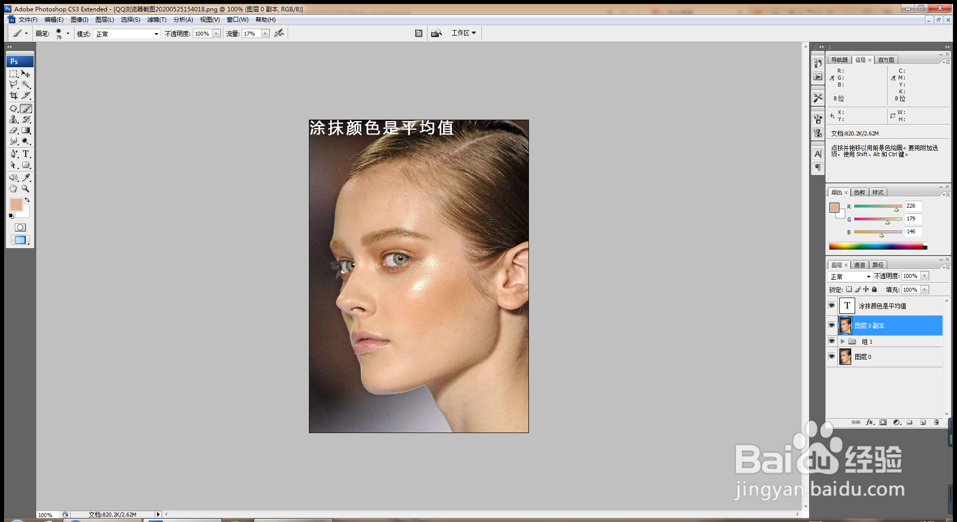The height and width of the screenshot is (522, 957).
Task: Open 滤镜(T) menu
Action: click(x=157, y=20)
